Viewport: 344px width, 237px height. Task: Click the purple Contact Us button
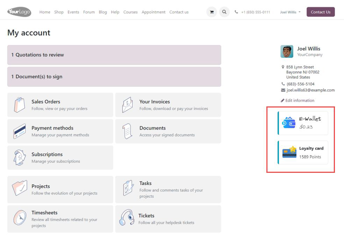321,12
